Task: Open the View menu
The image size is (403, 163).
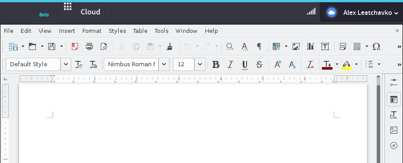Action: point(45,31)
